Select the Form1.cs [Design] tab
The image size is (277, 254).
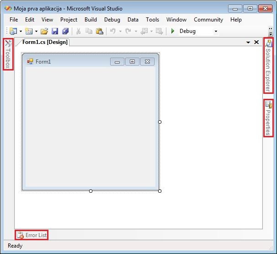[x=45, y=42]
